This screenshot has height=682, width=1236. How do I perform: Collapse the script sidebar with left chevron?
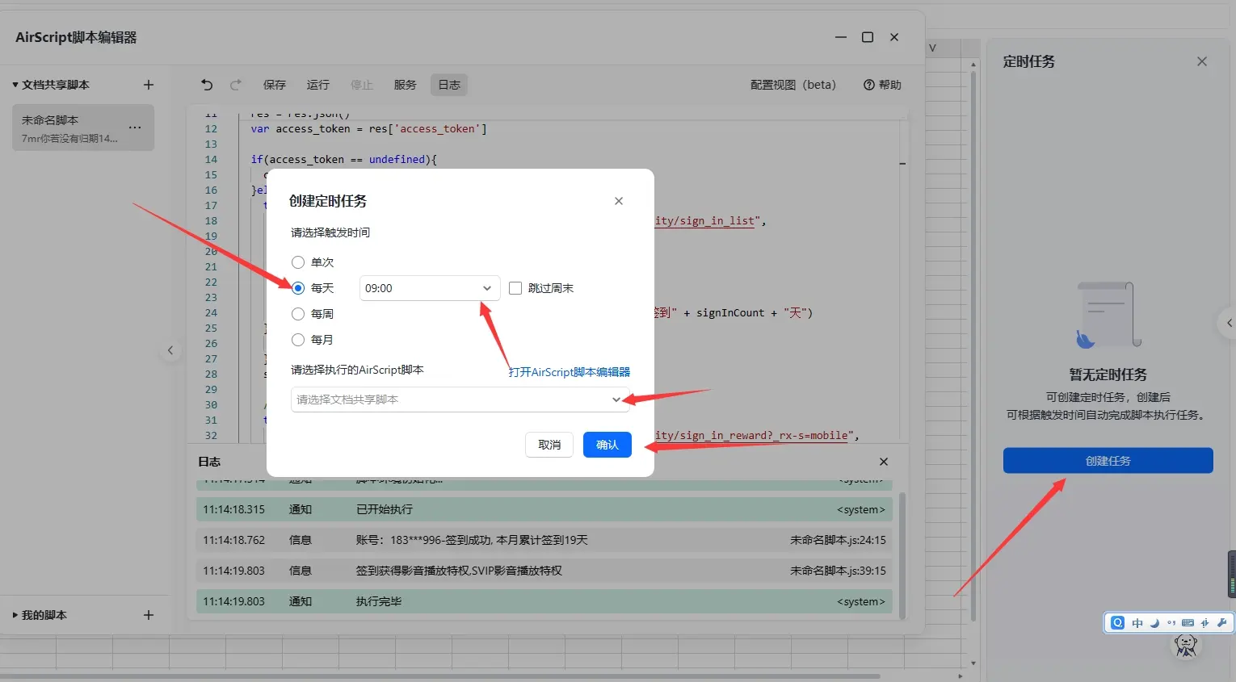[170, 350]
